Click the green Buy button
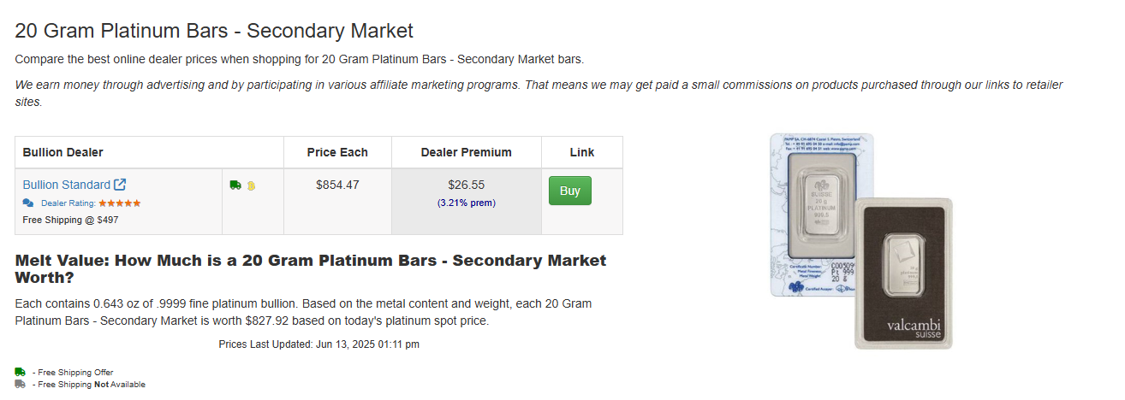 [570, 191]
